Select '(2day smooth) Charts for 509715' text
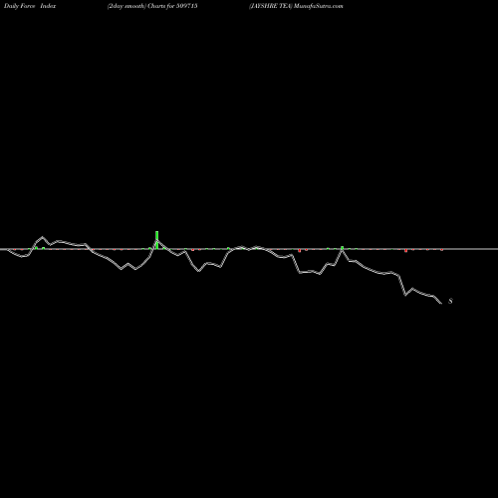This screenshot has width=498, height=498. (x=152, y=6)
